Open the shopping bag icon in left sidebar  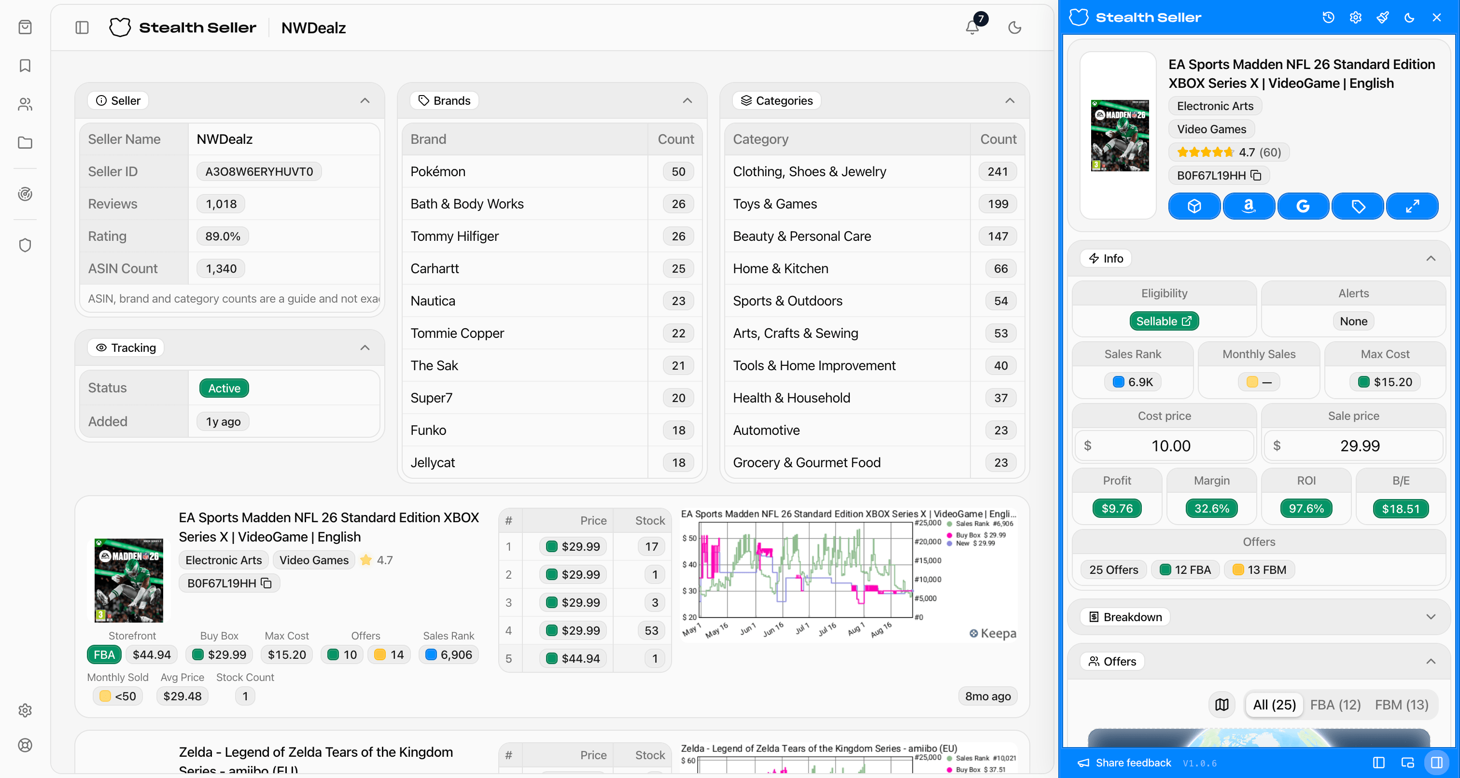[x=25, y=27]
